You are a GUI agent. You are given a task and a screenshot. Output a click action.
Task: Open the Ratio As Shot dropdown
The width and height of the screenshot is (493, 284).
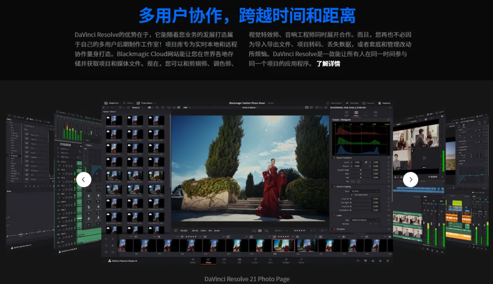pyautogui.click(x=365, y=191)
